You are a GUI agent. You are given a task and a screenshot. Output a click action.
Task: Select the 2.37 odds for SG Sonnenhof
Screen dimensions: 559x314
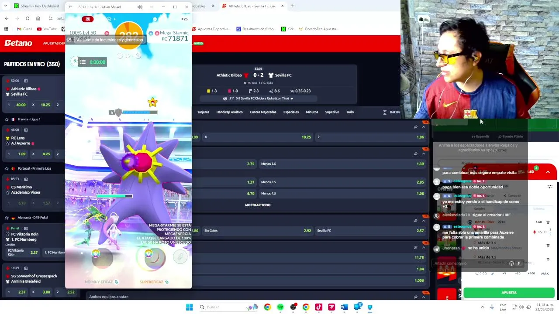(16, 292)
